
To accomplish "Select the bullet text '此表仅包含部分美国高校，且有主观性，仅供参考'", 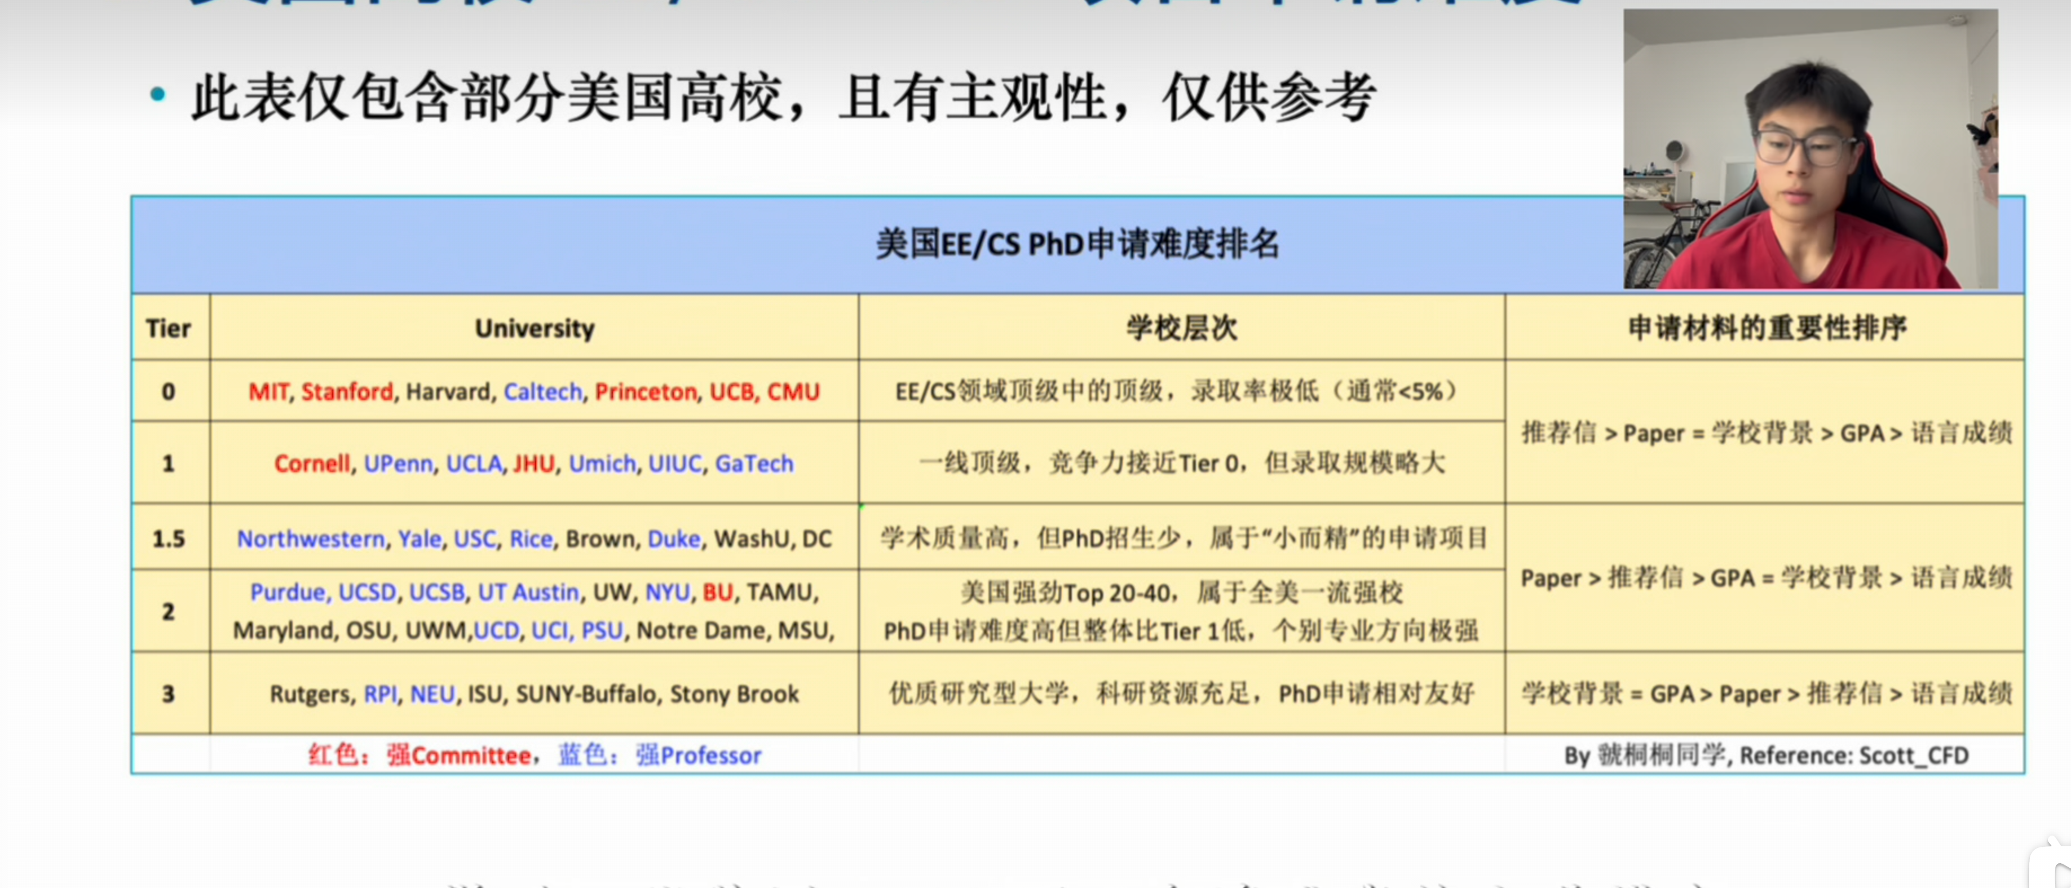I will point(784,97).
